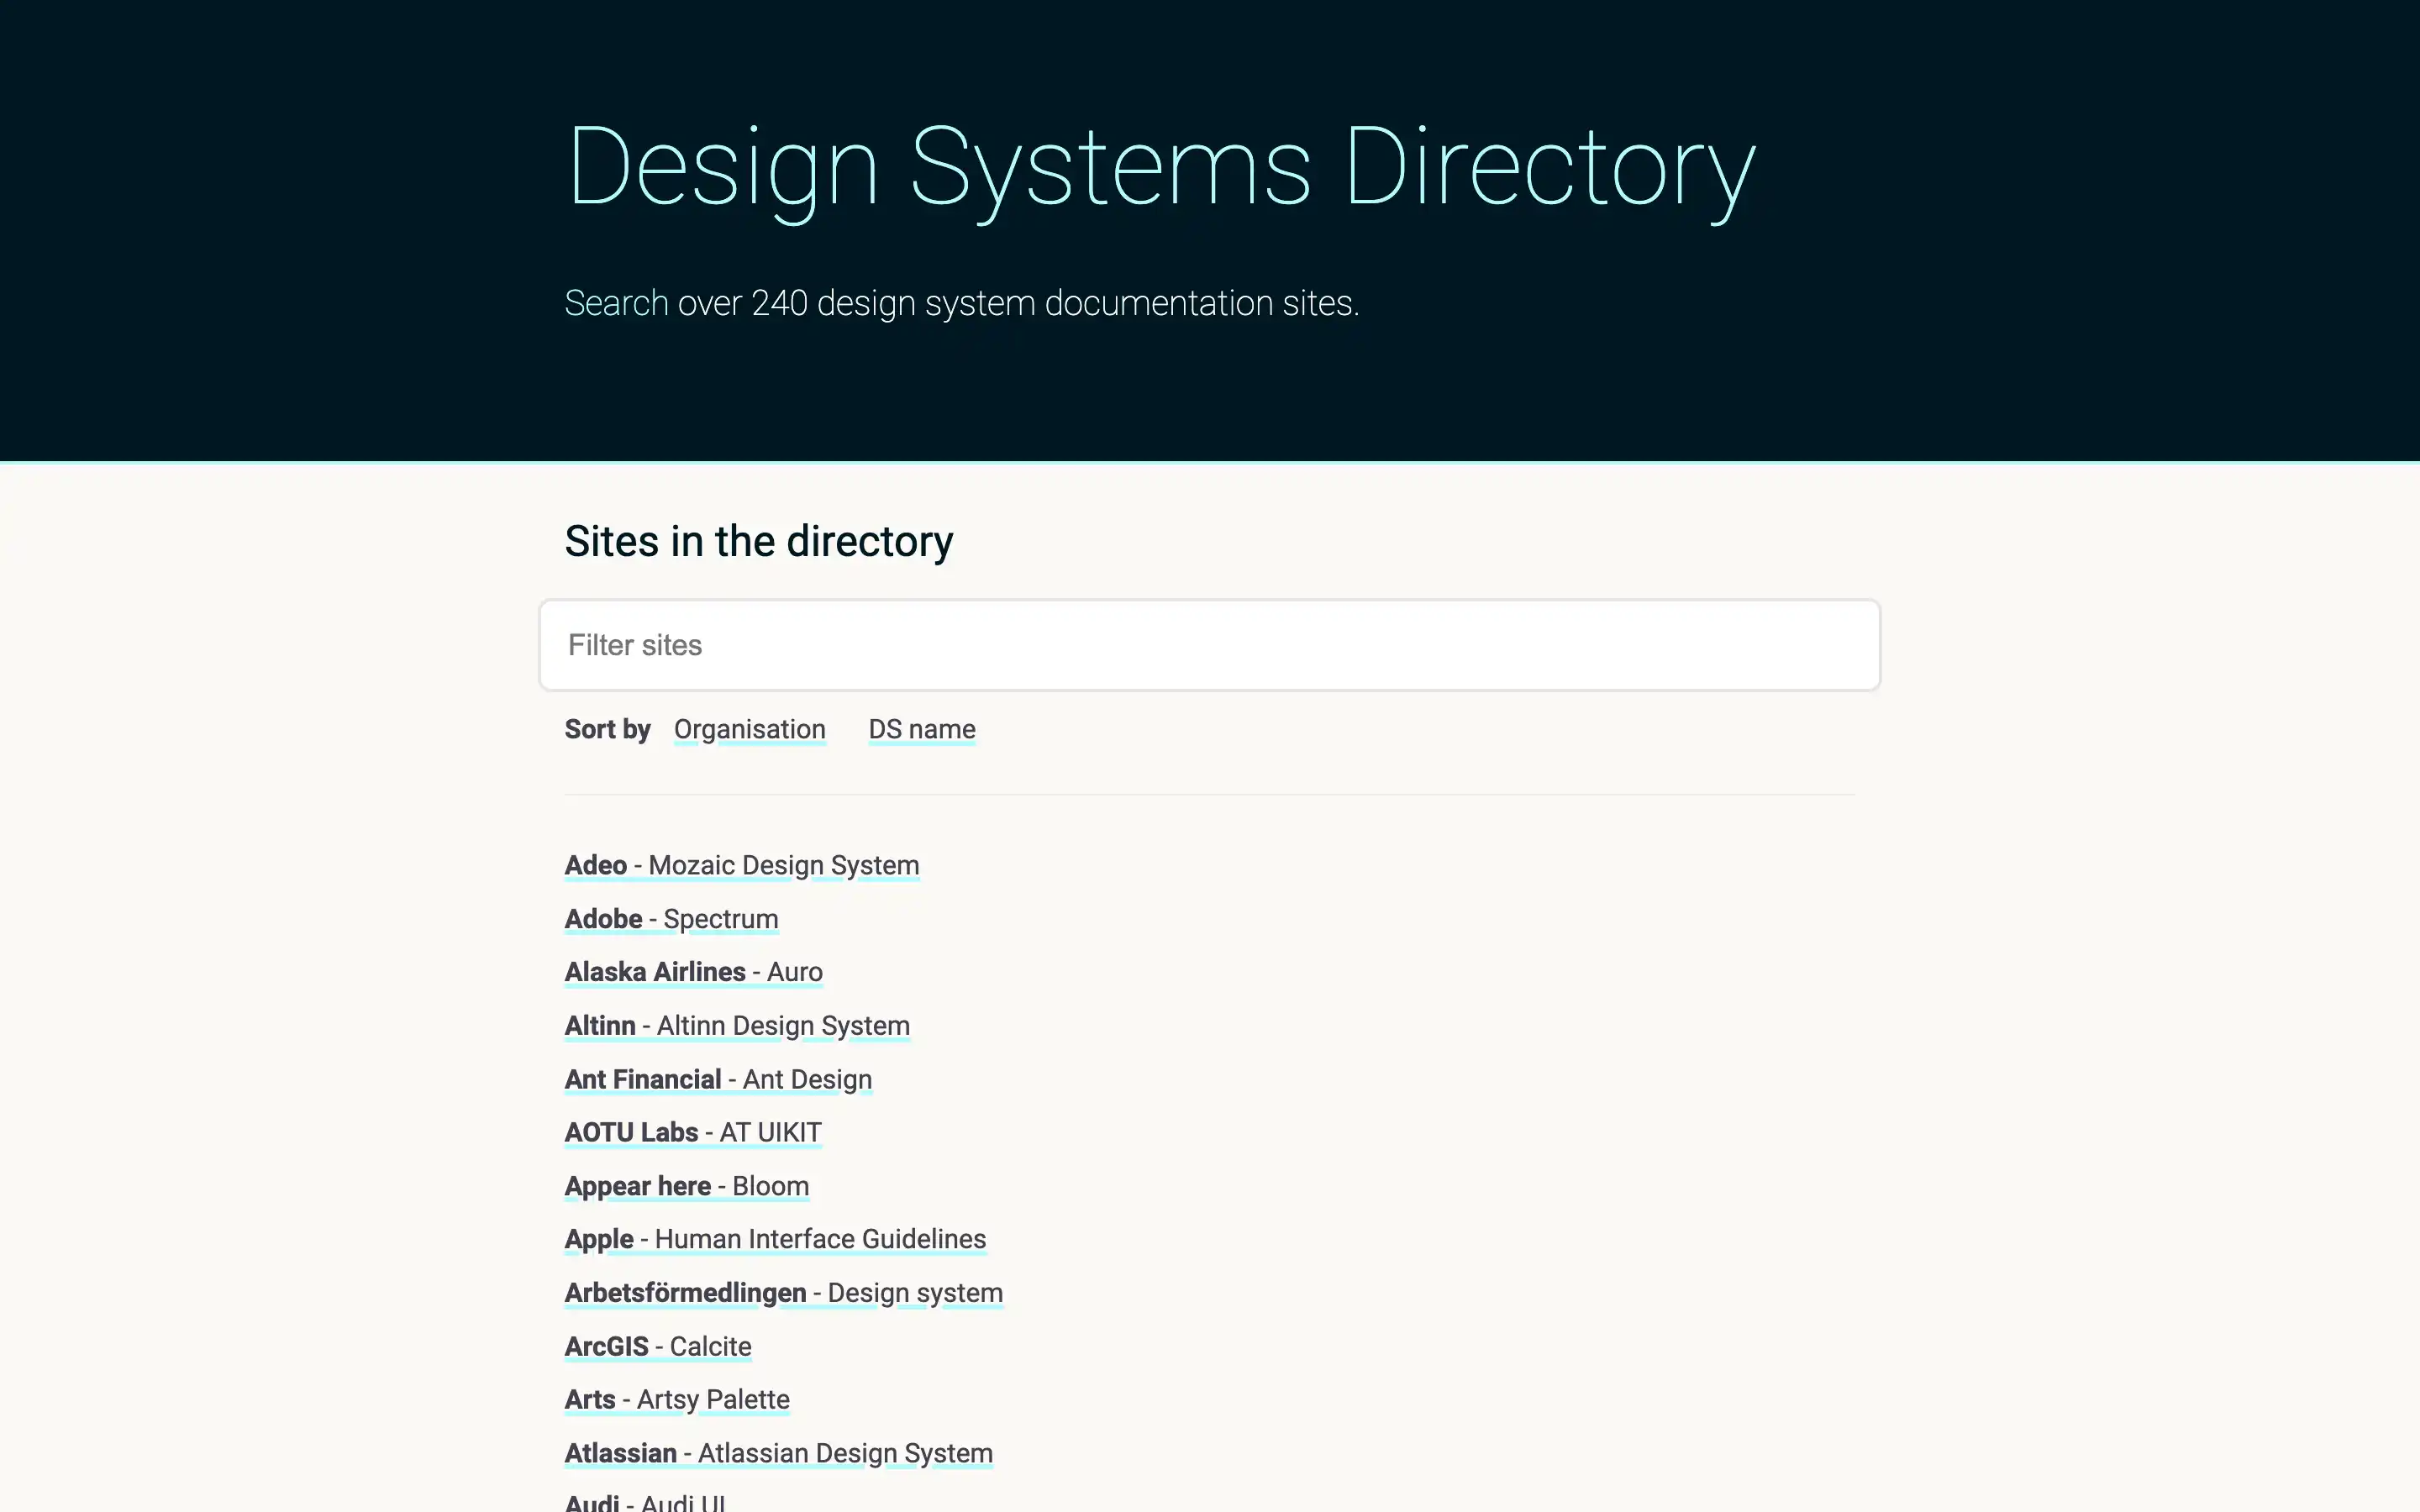Open Arbetsförmedlingen - Design system link
The image size is (2420, 1512).
[x=783, y=1293]
